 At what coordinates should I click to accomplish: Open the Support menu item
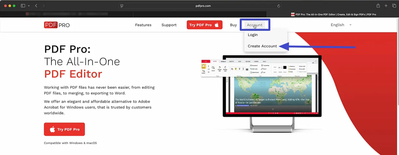click(169, 25)
